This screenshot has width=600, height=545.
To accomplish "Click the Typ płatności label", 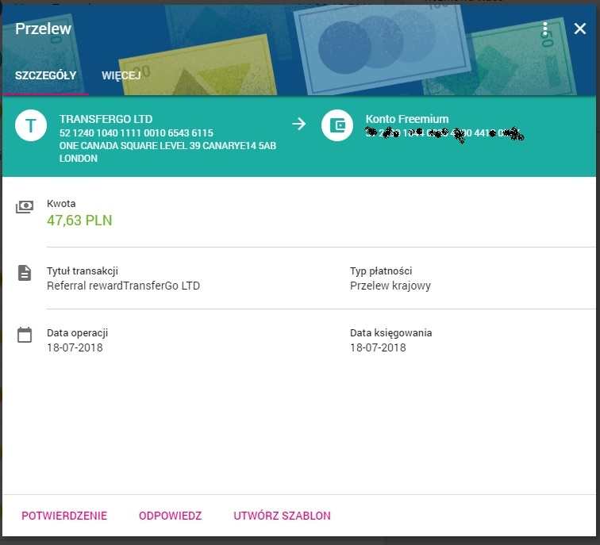I will (x=381, y=271).
